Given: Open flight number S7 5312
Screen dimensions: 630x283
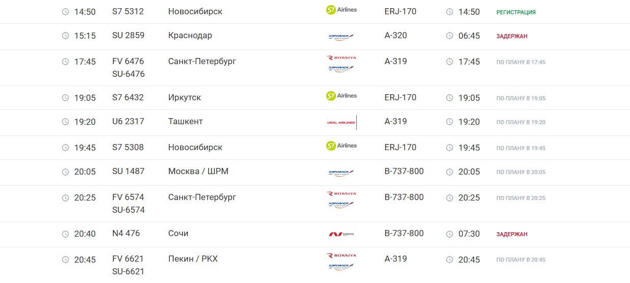Looking at the screenshot, I should click(128, 11).
